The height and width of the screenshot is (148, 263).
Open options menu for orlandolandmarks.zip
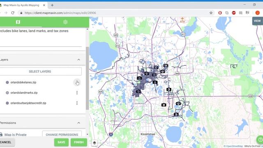pos(77,92)
